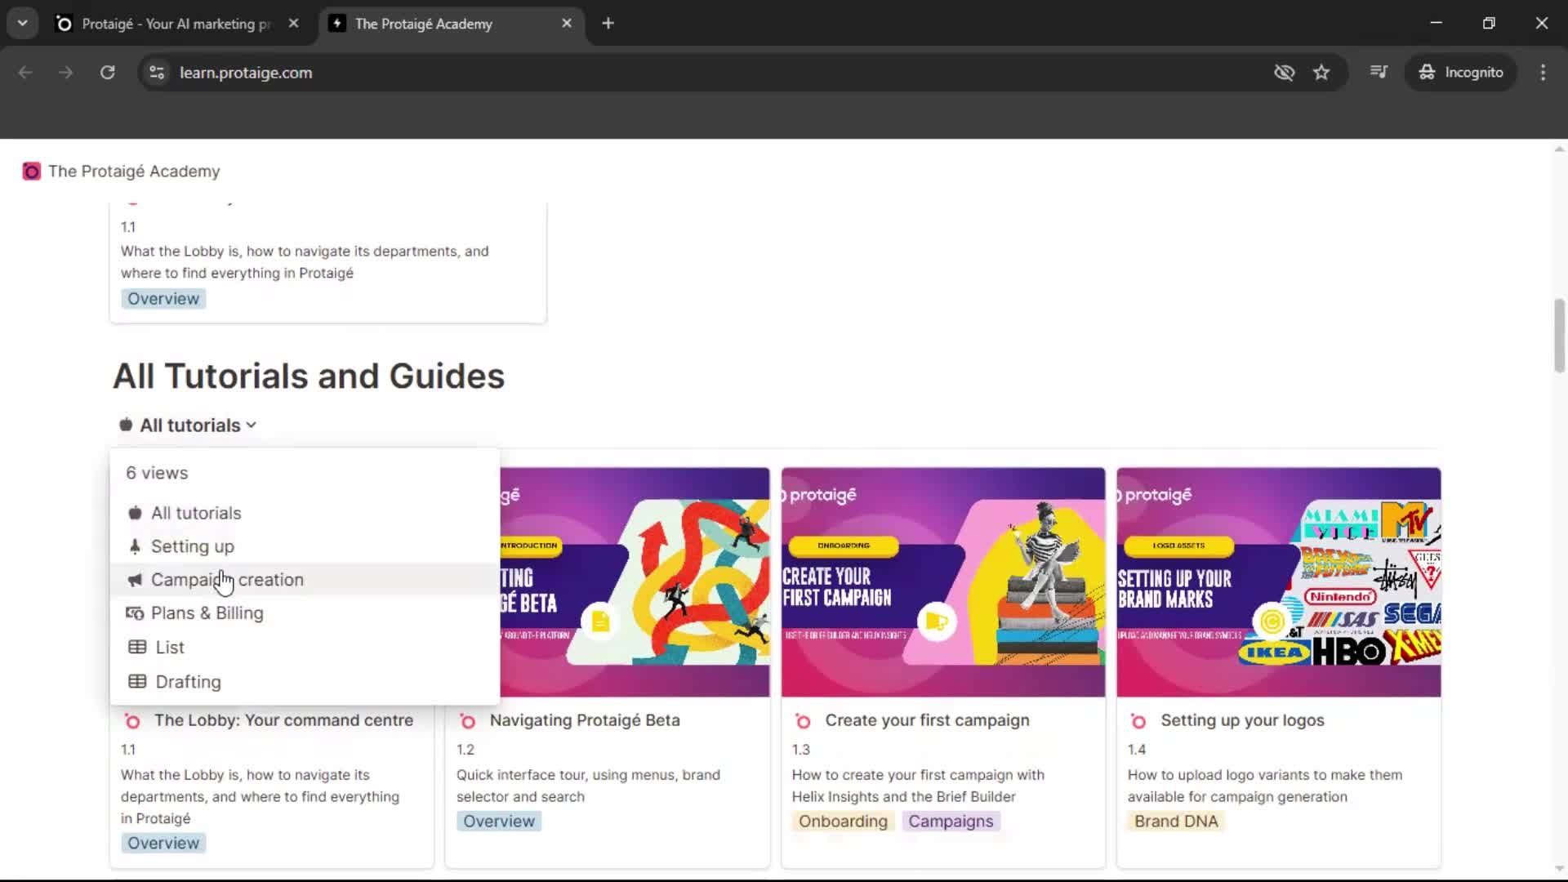The image size is (1568, 882).
Task: Select 'Plans & Billing' from the views menu
Action: pos(207,612)
